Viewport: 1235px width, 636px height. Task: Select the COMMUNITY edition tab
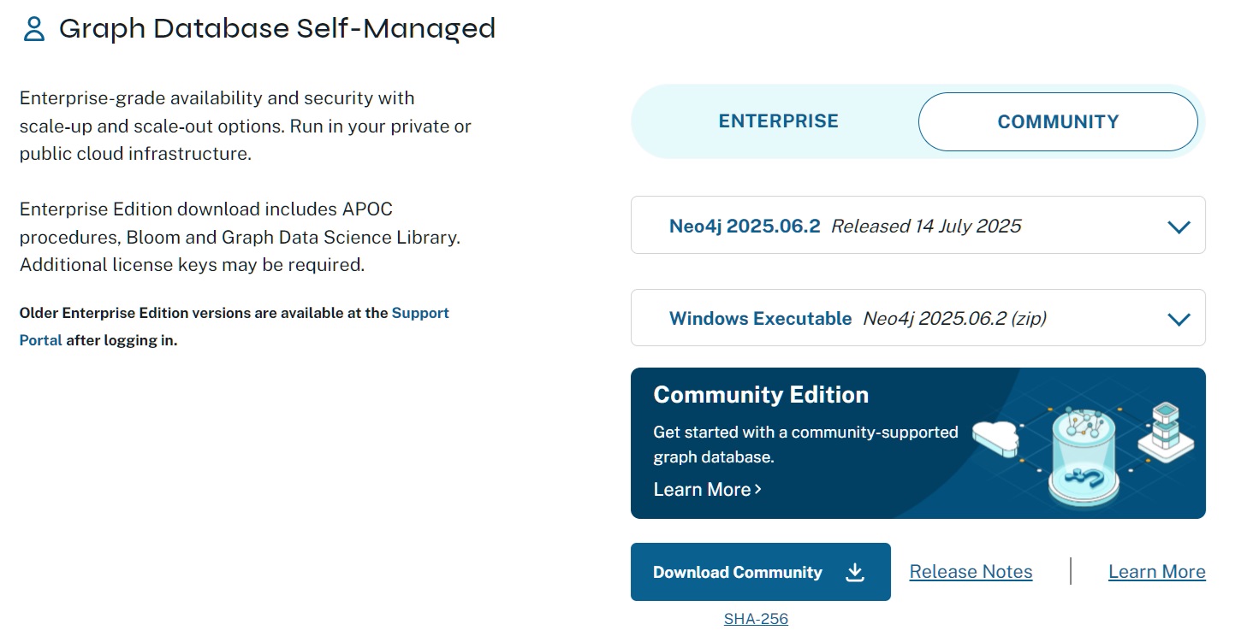pyautogui.click(x=1058, y=121)
